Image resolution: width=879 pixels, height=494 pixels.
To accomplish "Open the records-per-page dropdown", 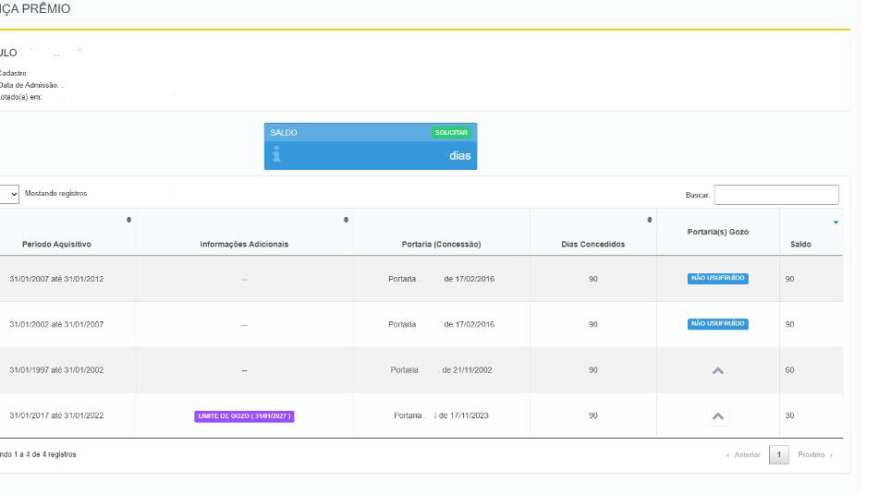I will pyautogui.click(x=11, y=194).
